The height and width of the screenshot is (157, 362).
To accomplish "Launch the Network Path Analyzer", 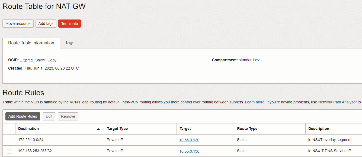I will 337,102.
